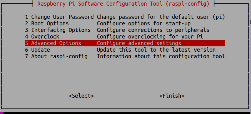Click number 6 beside Update
The height and width of the screenshot is (114, 251).
tap(27, 50)
